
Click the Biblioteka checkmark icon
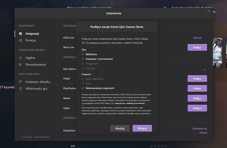coord(83,54)
